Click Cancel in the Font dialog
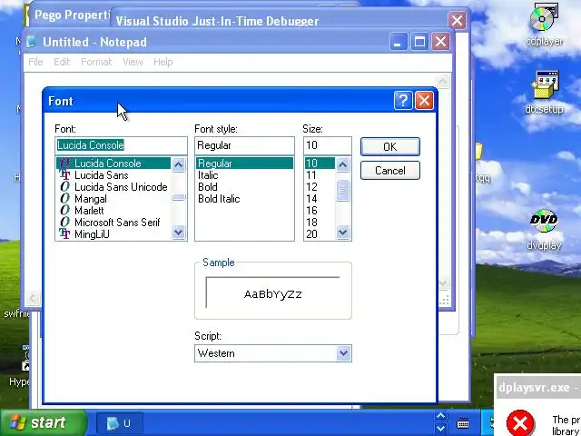 [x=390, y=171]
